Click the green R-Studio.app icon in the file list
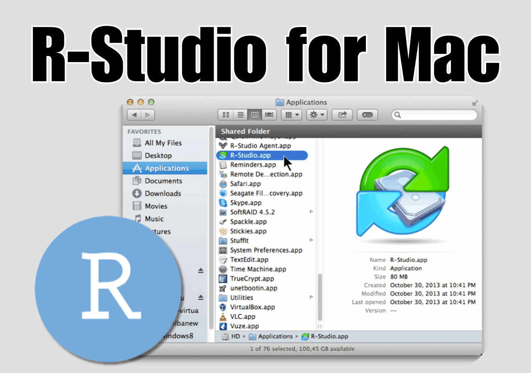 point(223,155)
